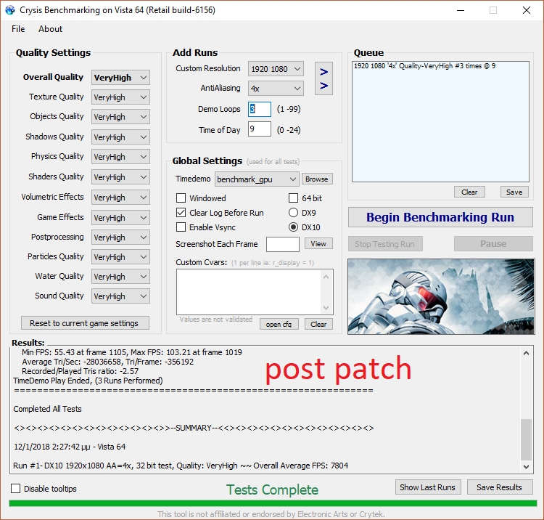Click the Crysis app icon in title bar

10,10
